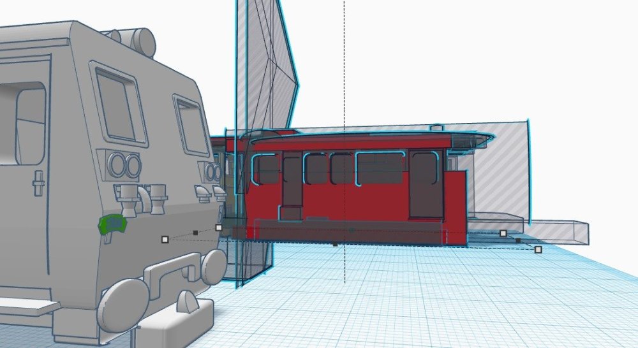Click the far-right white corner handle on the workplane
The image size is (638, 348).
(538, 249)
